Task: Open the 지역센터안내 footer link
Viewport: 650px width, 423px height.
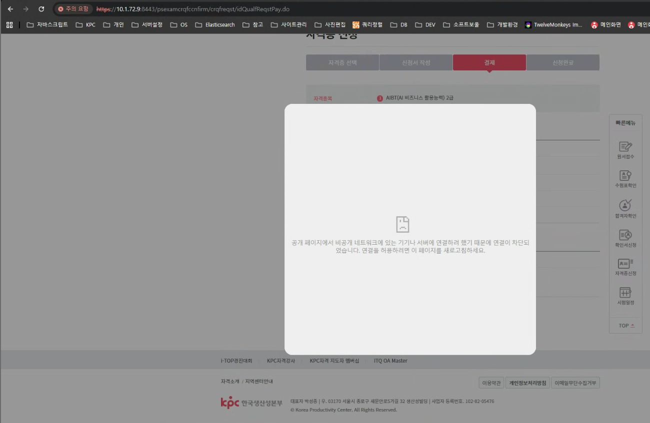Action: click(x=259, y=382)
